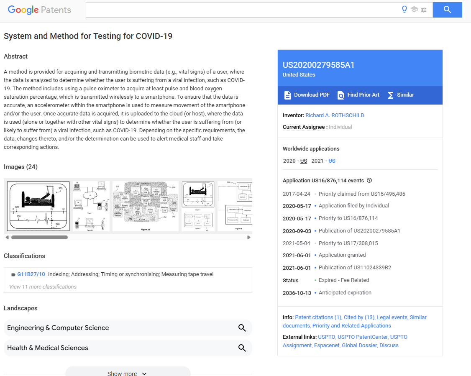Click the Google Scholar cap icon

click(414, 10)
